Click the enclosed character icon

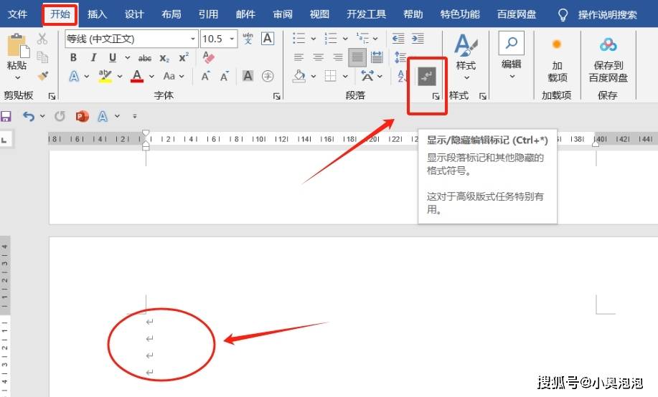268,76
